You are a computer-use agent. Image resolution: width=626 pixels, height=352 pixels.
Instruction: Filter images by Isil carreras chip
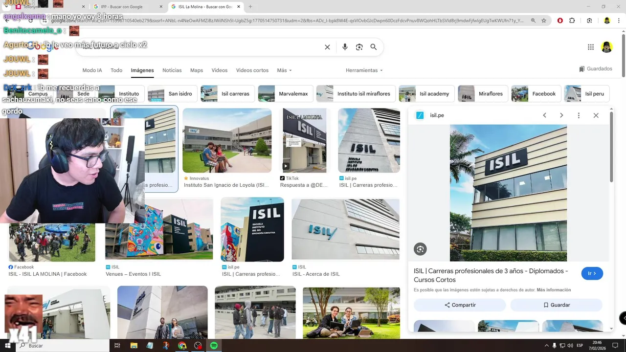point(227,93)
